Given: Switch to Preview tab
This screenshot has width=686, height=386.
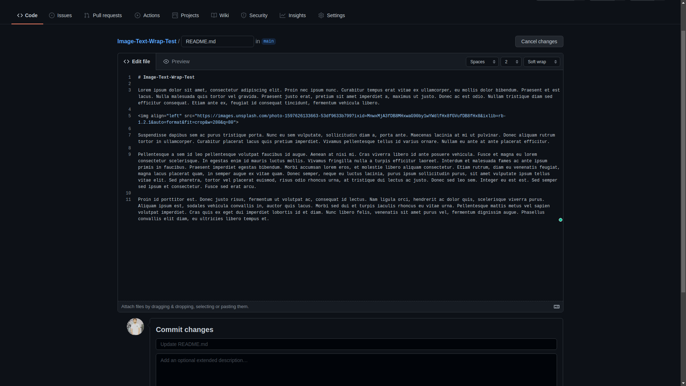Looking at the screenshot, I should 177,61.
